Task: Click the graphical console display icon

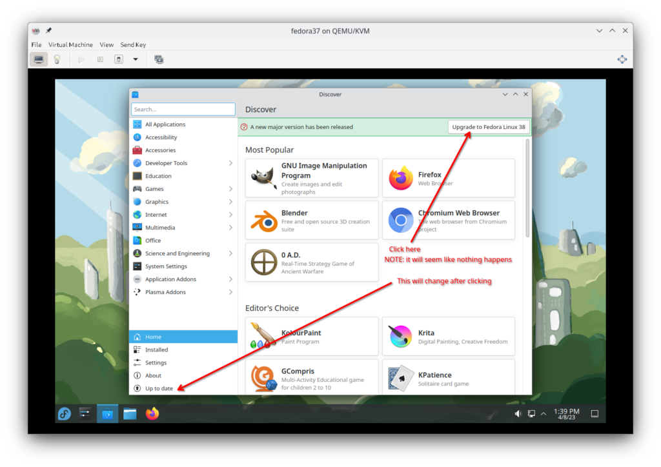Action: click(x=38, y=59)
